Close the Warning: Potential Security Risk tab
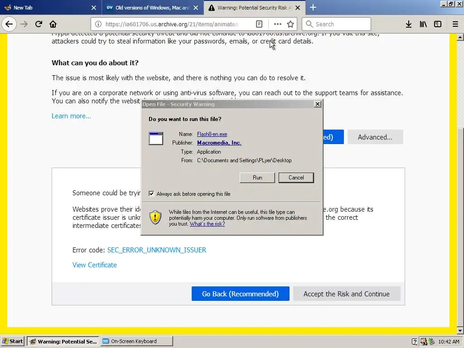Screen dimensions: 464x348 pos(298,8)
